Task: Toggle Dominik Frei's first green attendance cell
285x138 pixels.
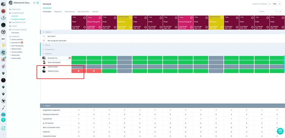Action: [x=79, y=58]
